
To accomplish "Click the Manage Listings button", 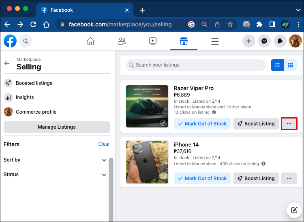I will pos(57,127).
